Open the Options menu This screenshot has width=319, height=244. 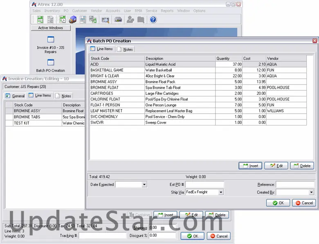199,11
